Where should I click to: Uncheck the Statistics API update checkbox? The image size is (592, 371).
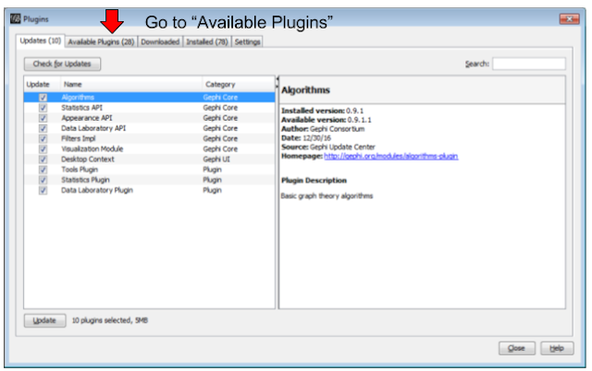click(43, 108)
